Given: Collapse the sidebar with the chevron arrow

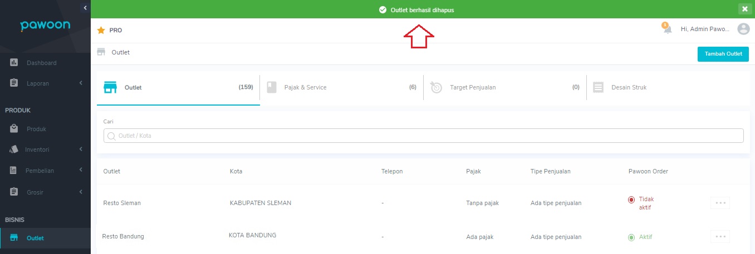Looking at the screenshot, I should click(x=85, y=7).
